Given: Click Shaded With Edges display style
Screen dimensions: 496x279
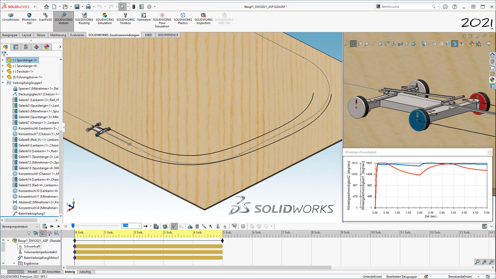Looking at the screenshot, I should click(x=455, y=44).
